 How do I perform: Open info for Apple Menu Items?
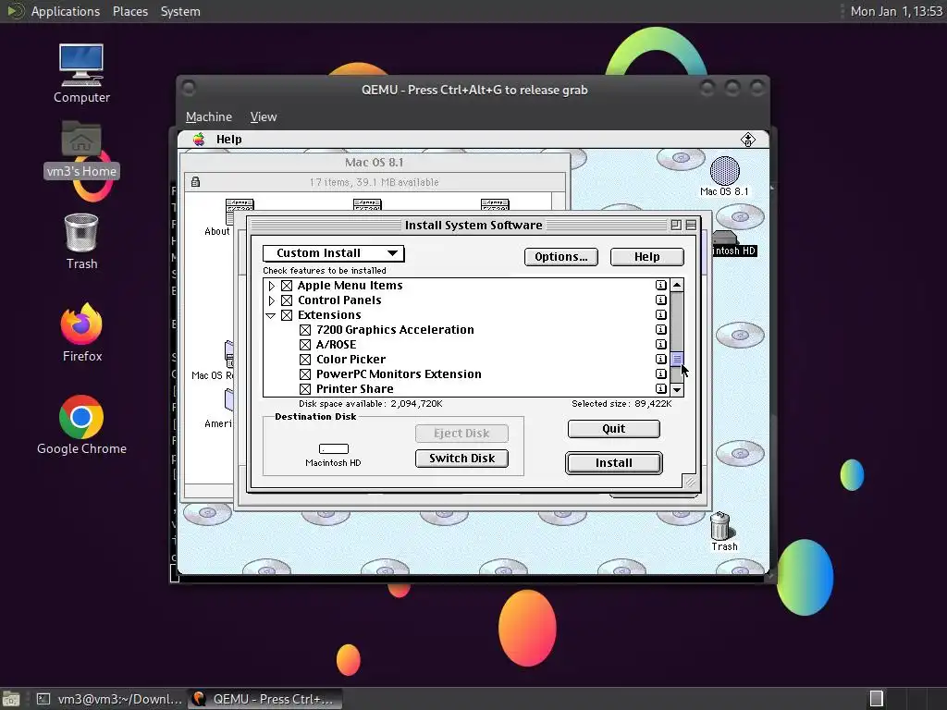click(660, 285)
